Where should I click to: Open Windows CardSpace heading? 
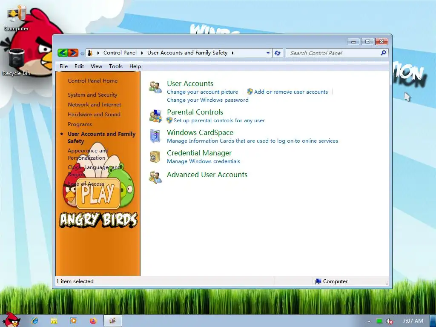[x=200, y=132]
